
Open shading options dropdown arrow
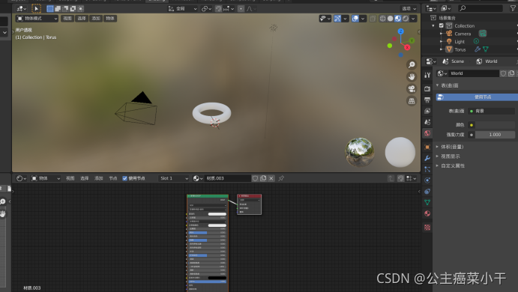pyautogui.click(x=413, y=19)
